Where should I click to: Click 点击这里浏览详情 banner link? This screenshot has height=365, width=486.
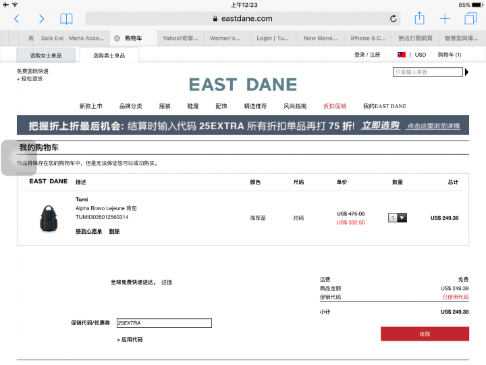tap(433, 126)
